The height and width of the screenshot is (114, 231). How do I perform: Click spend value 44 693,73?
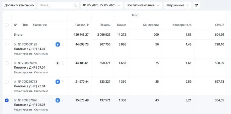pos(82,44)
